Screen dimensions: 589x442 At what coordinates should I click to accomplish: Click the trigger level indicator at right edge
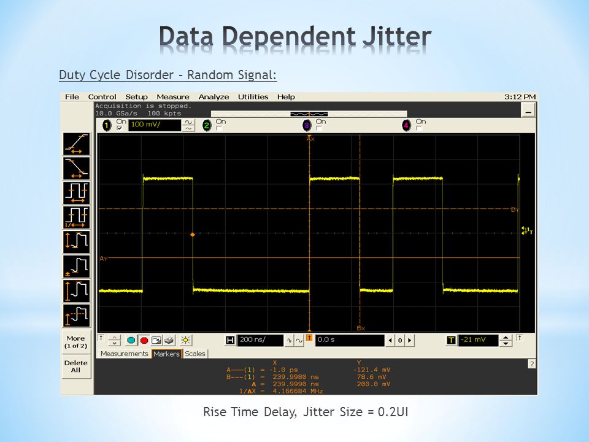pos(526,230)
